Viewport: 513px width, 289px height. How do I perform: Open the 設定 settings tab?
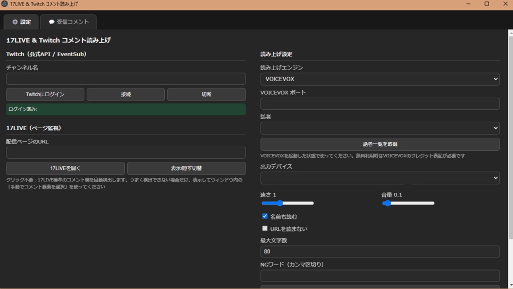coord(21,22)
